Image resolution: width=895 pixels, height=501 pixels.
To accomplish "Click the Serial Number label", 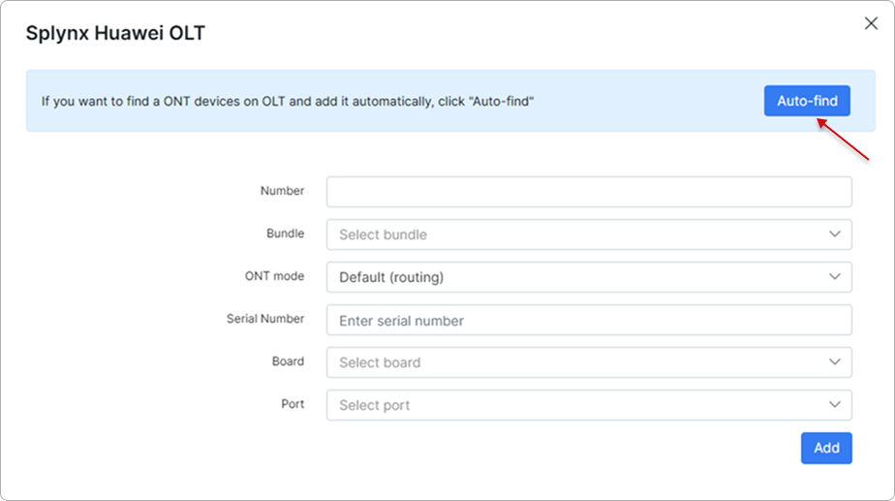I will point(265,319).
